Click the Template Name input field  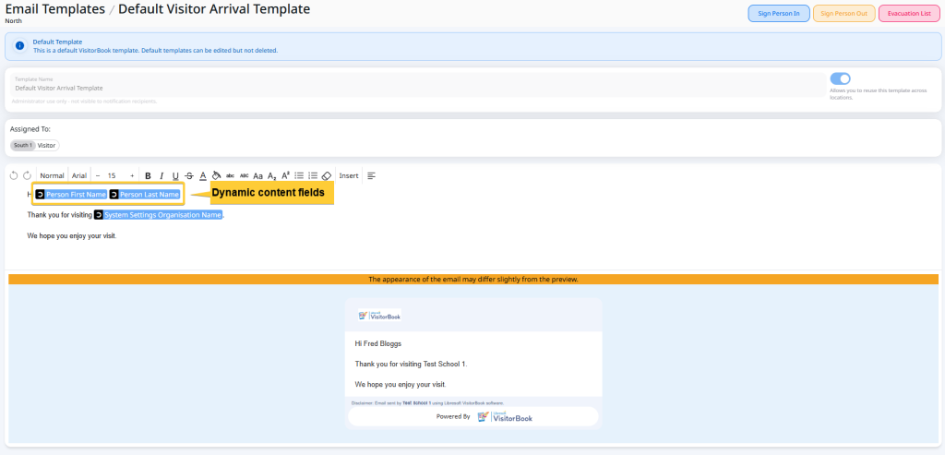coord(415,88)
